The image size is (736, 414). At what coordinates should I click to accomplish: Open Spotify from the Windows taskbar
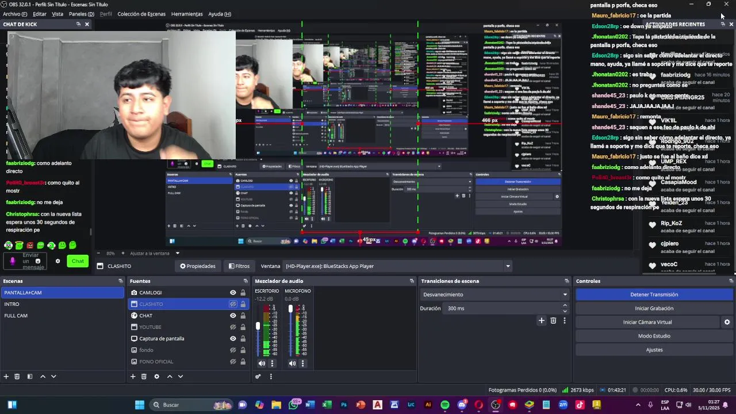[x=444, y=405]
